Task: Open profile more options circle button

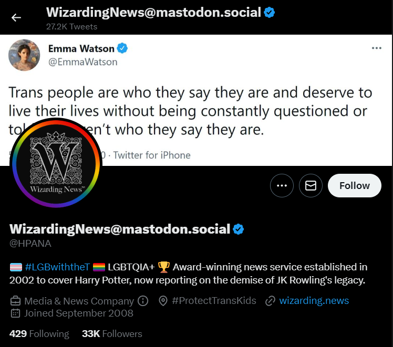Action: tap(282, 185)
